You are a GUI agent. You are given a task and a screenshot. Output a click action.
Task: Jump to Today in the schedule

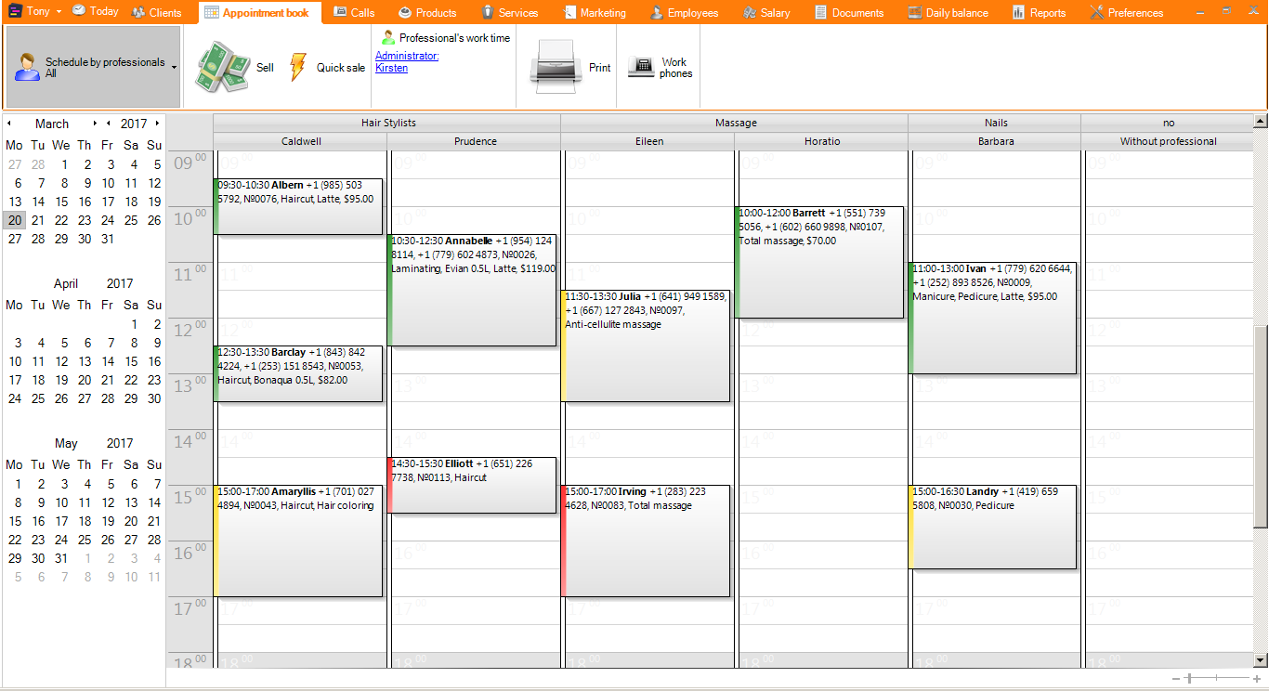[x=96, y=11]
